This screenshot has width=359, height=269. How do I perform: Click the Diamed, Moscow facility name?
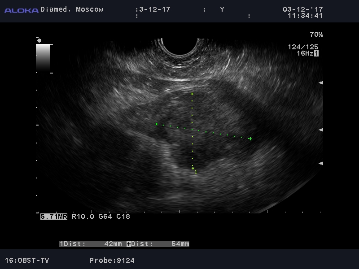[x=72, y=9]
